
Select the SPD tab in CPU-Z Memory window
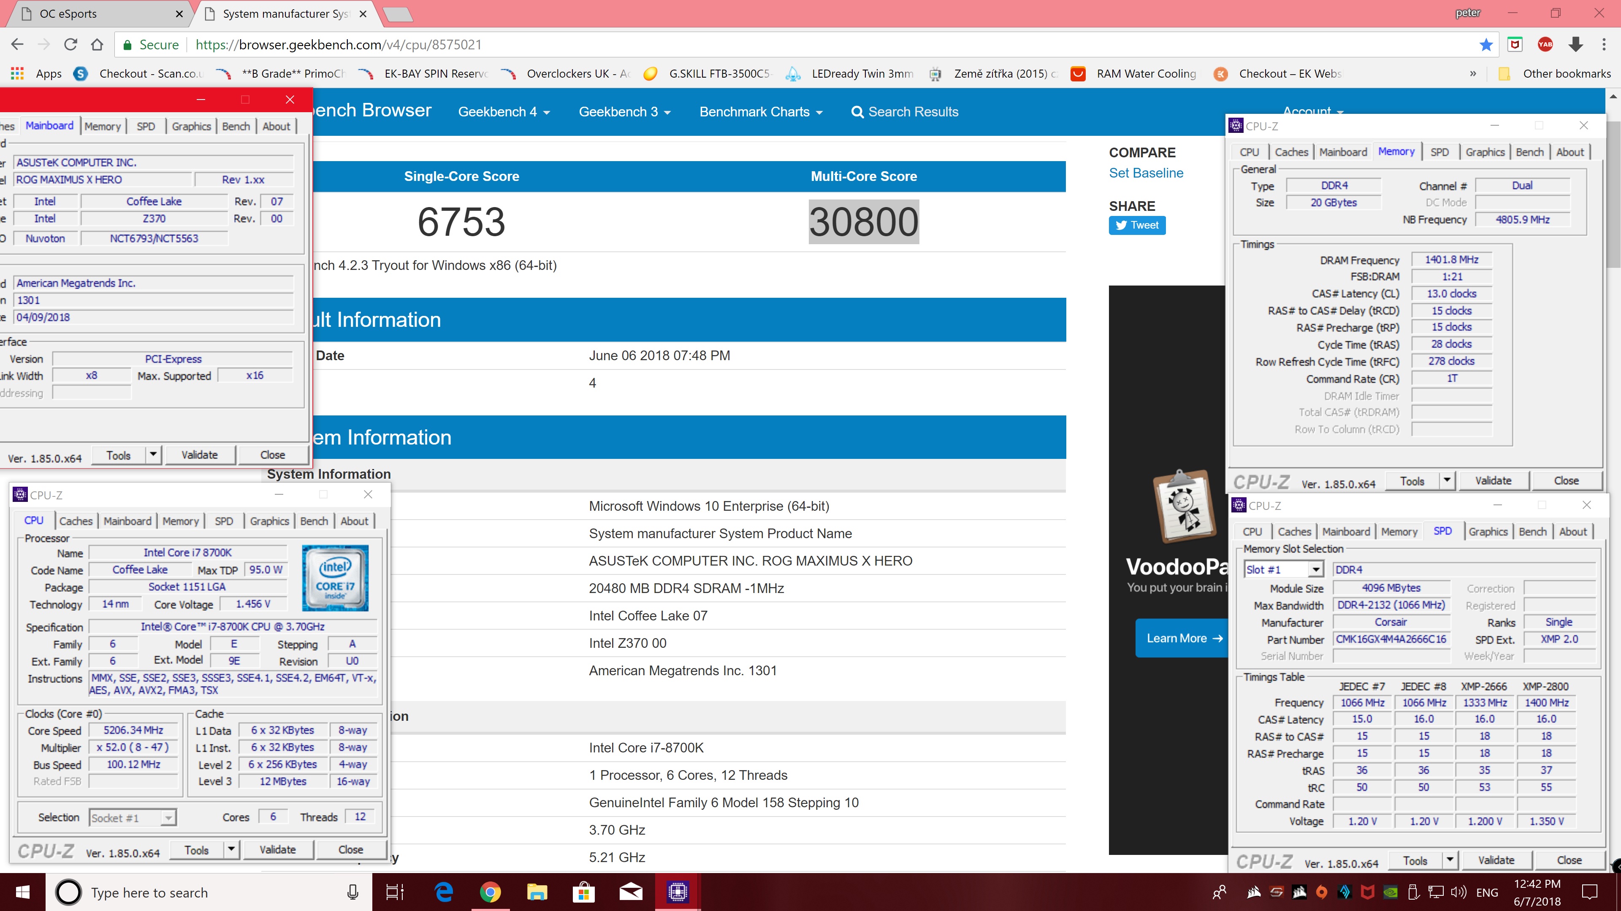1439,152
